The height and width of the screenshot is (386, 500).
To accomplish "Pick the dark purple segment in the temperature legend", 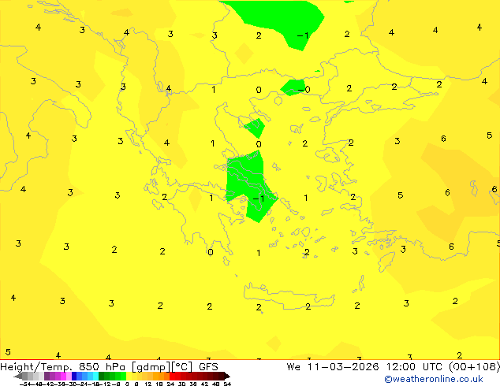I will click(x=47, y=376).
